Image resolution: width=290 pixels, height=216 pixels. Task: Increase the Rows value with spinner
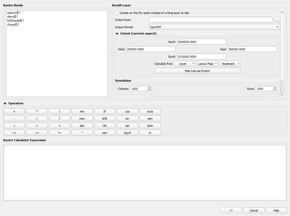pyautogui.click(x=275, y=87)
